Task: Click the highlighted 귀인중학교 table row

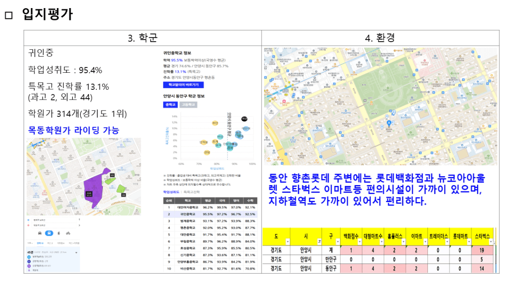Action: click(210, 215)
